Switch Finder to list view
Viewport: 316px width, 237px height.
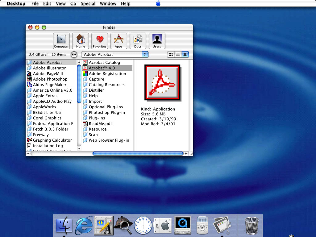click(178, 54)
